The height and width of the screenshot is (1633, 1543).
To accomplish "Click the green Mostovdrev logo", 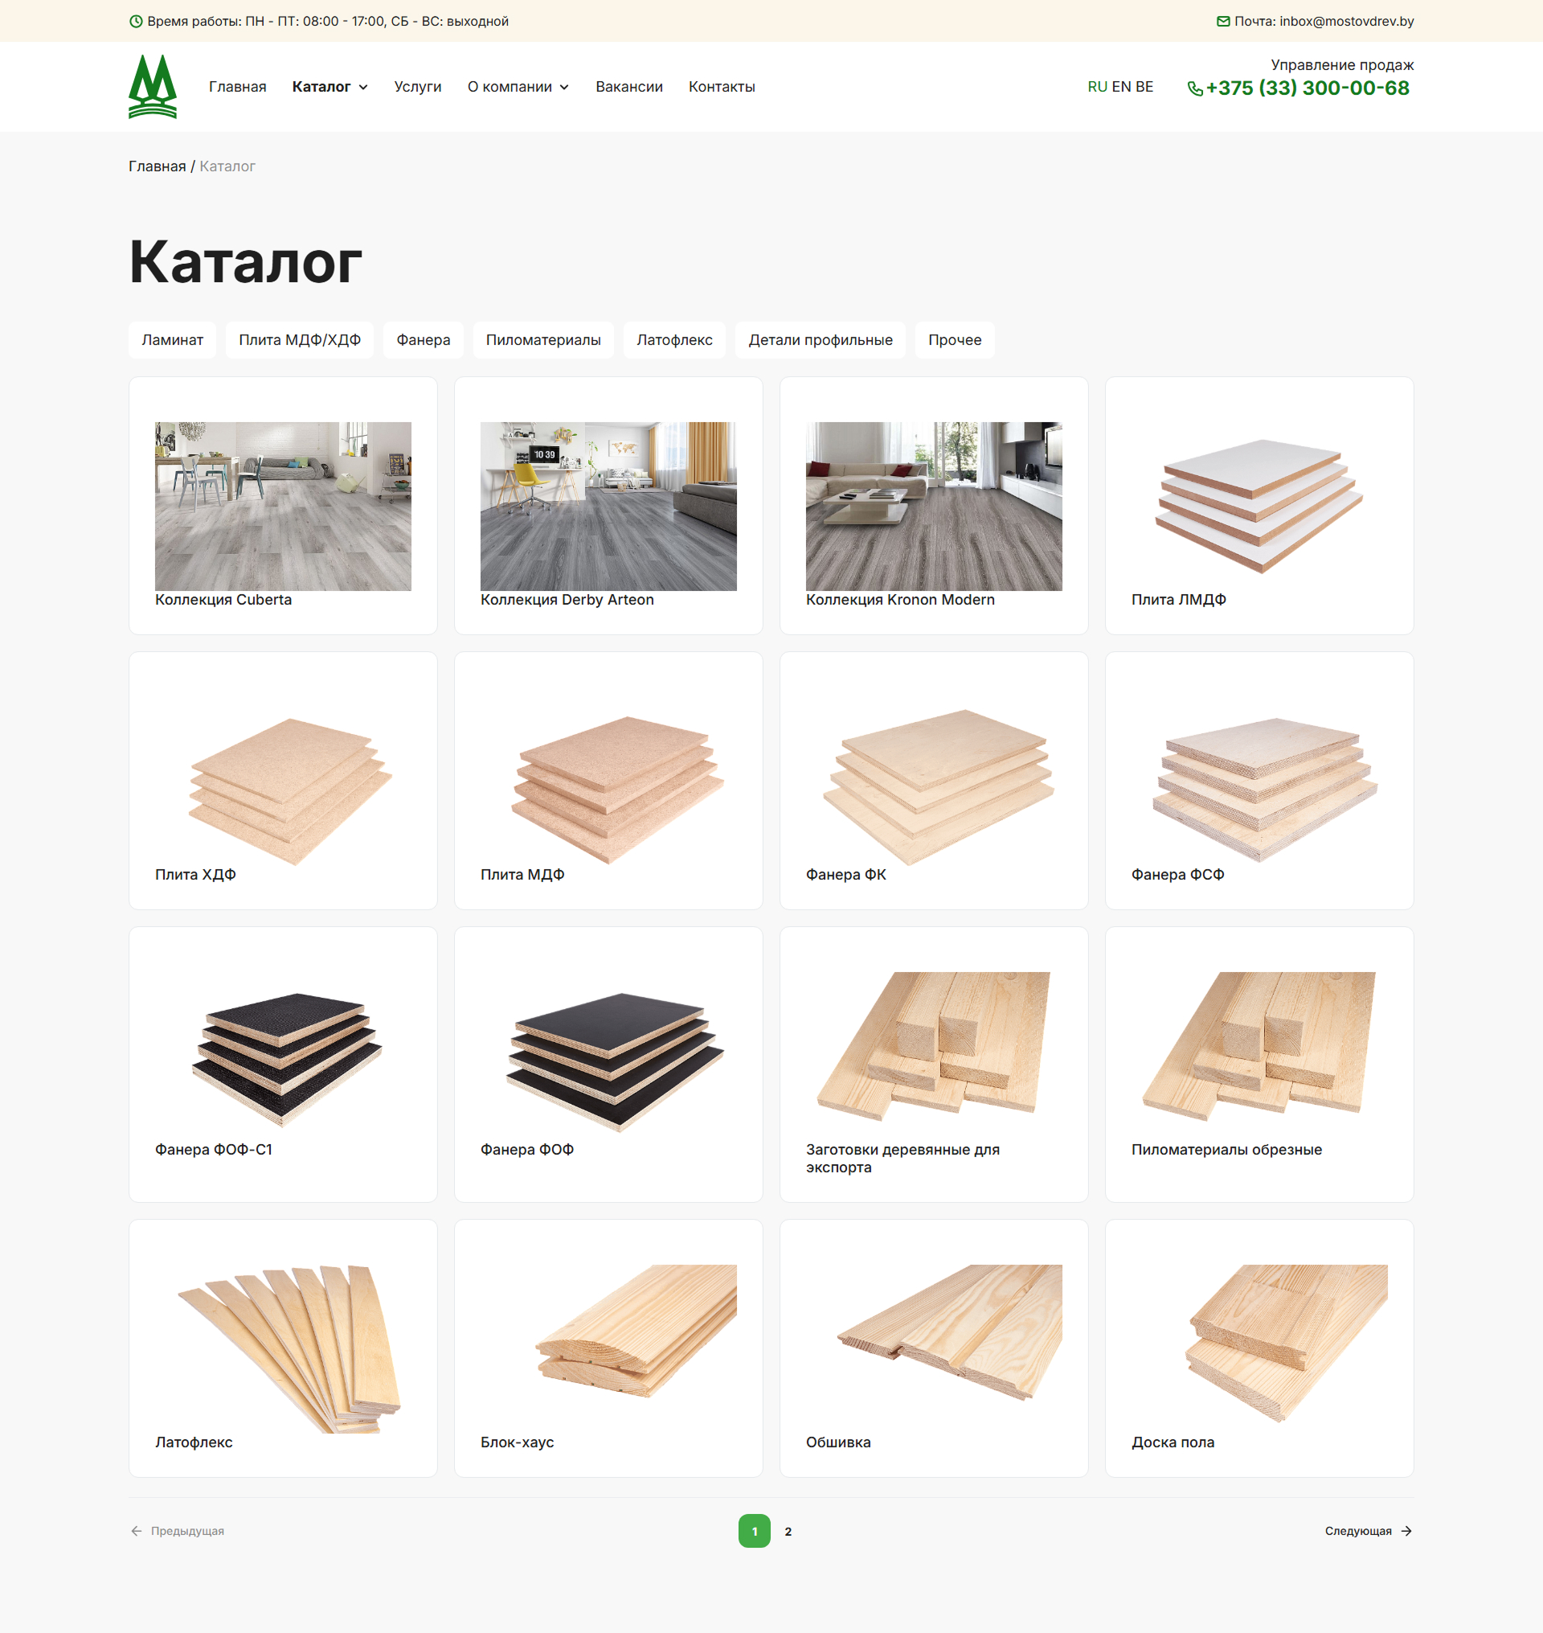I will point(152,86).
